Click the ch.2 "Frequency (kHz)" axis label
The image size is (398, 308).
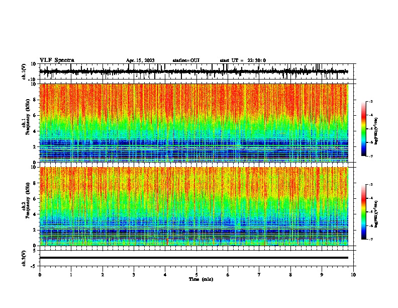(x=28, y=200)
